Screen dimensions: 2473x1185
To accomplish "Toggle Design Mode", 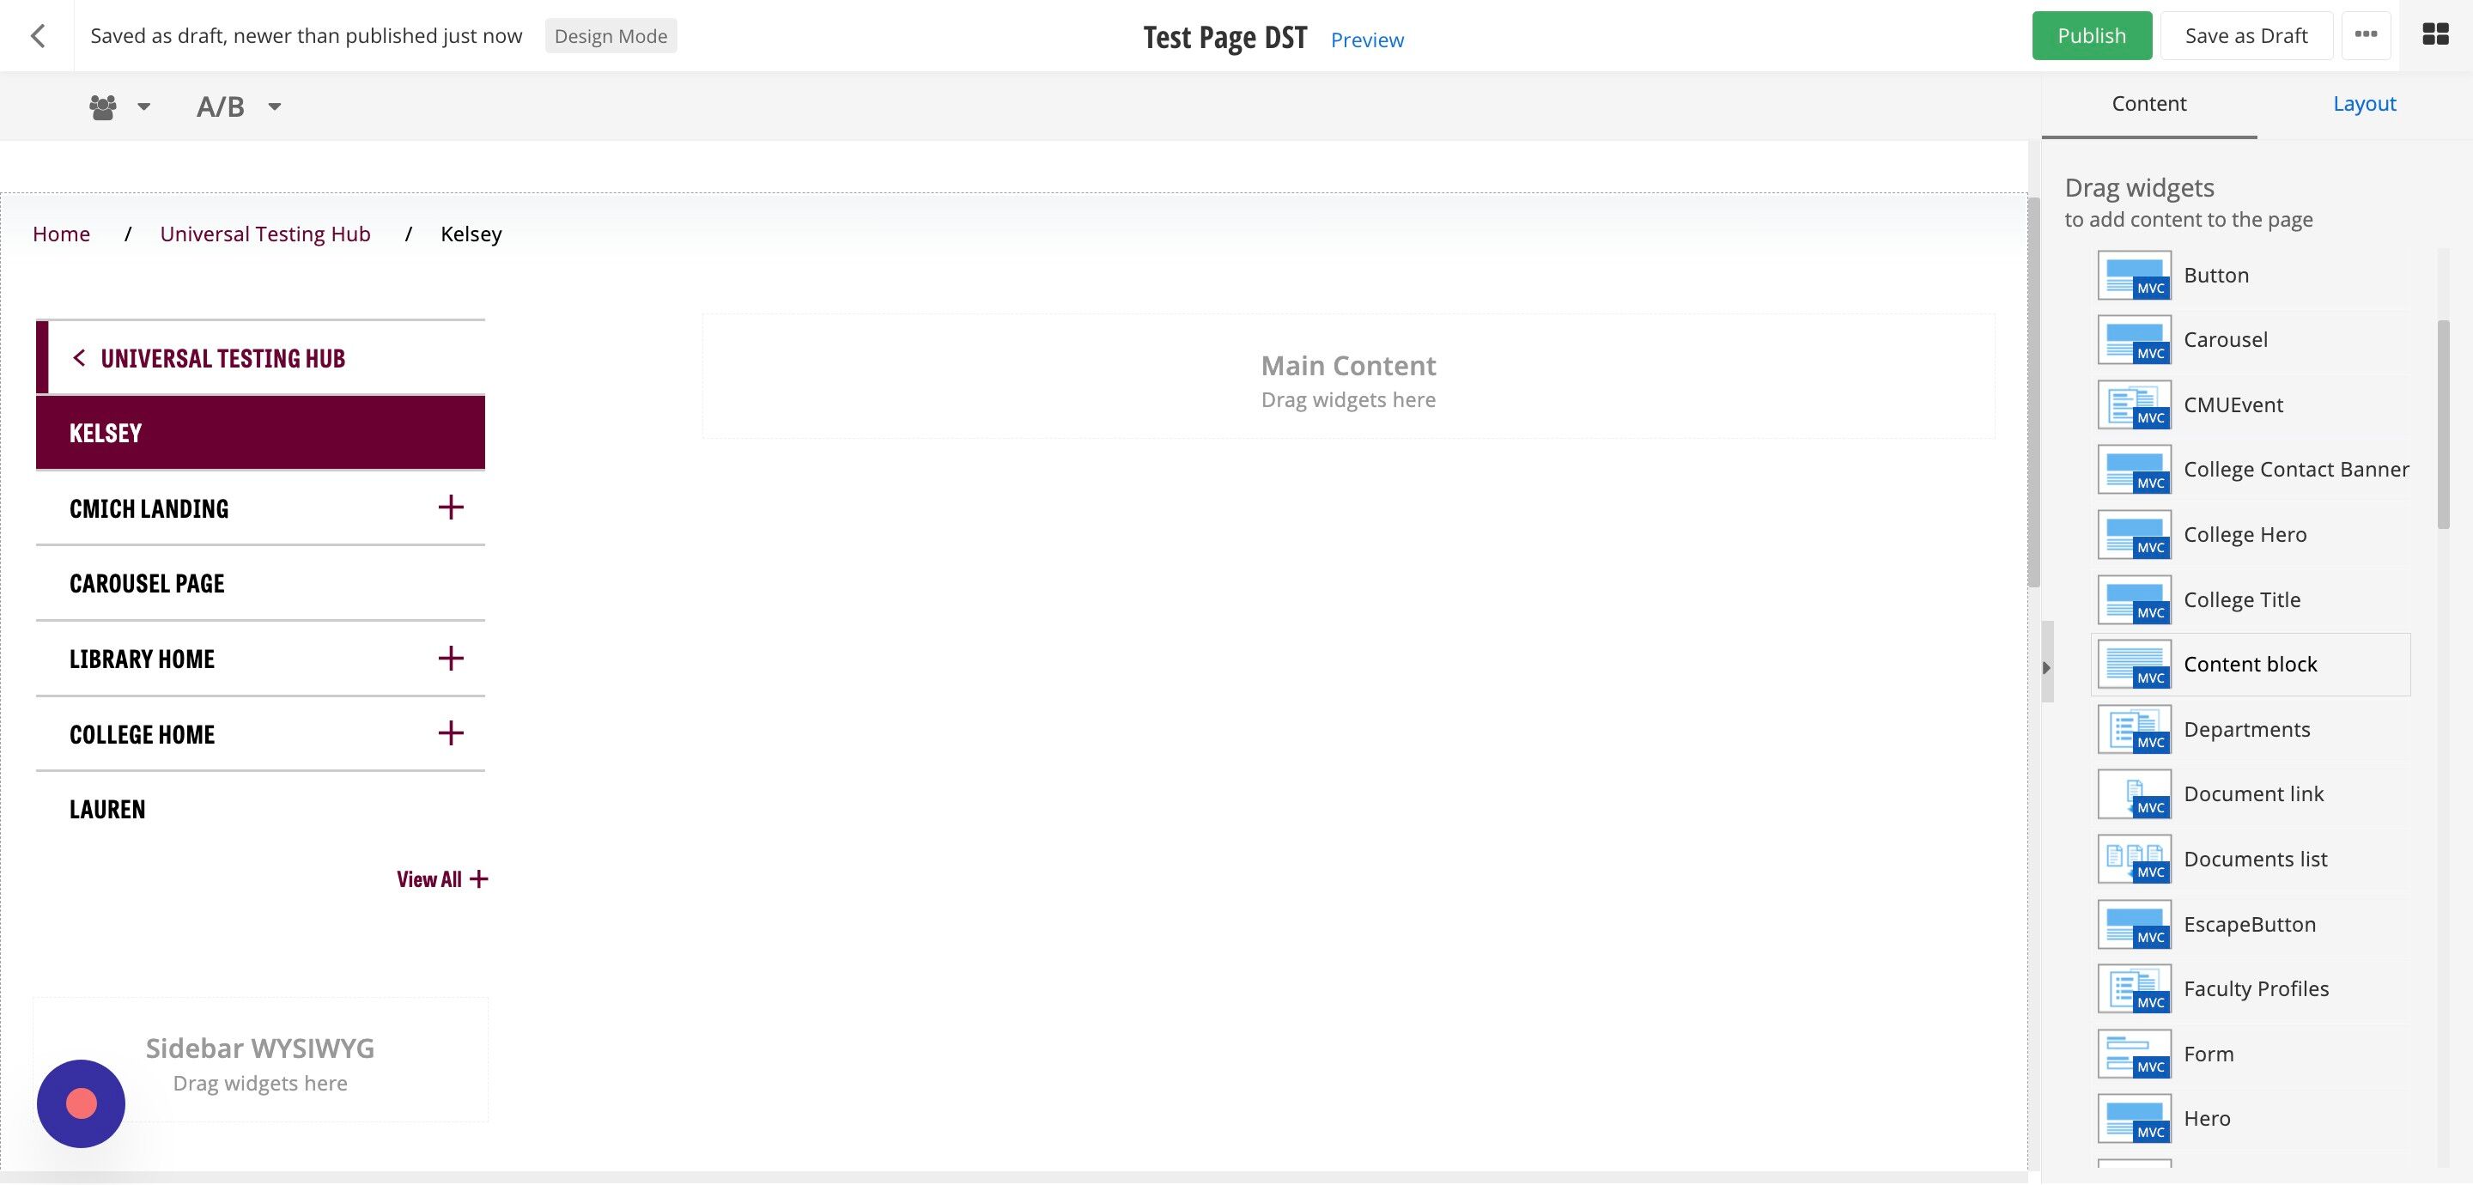I will (x=611, y=35).
